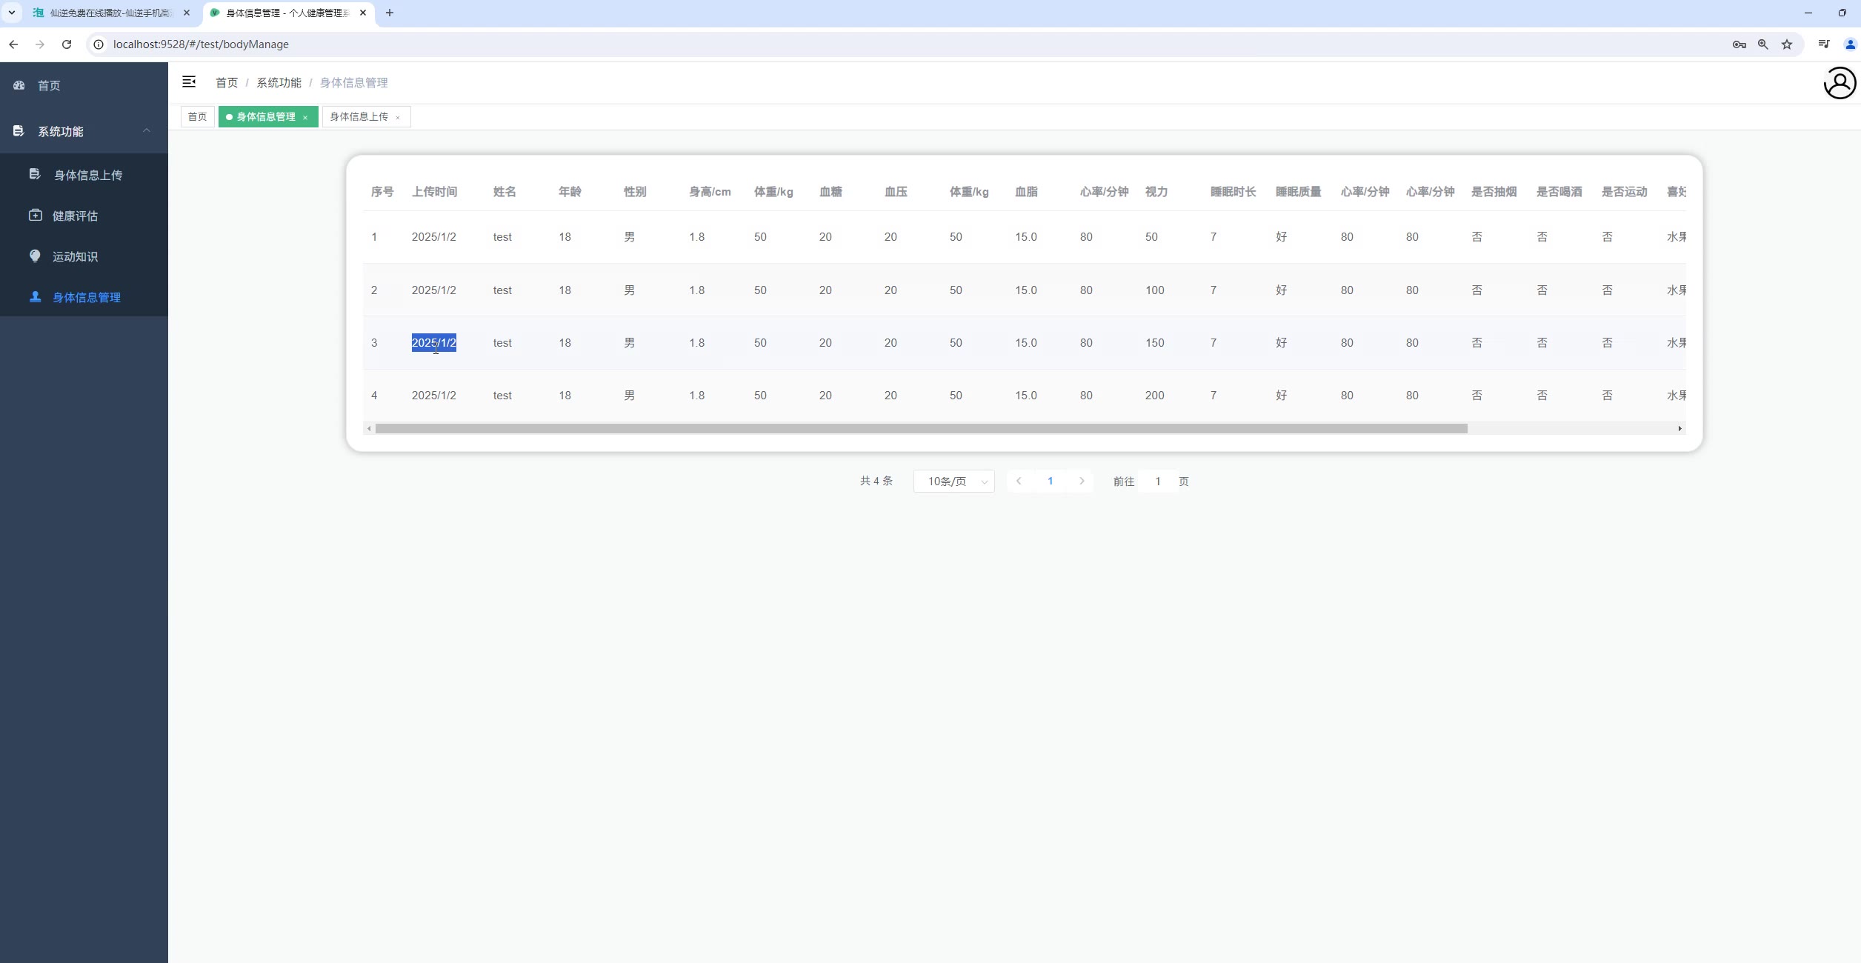The image size is (1861, 963).
Task: Open the 10条/页 page size dropdown
Action: 954,481
